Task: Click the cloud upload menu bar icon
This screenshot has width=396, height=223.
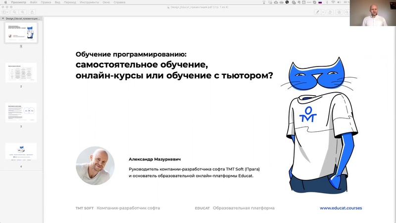Action: pyautogui.click(x=276, y=2)
